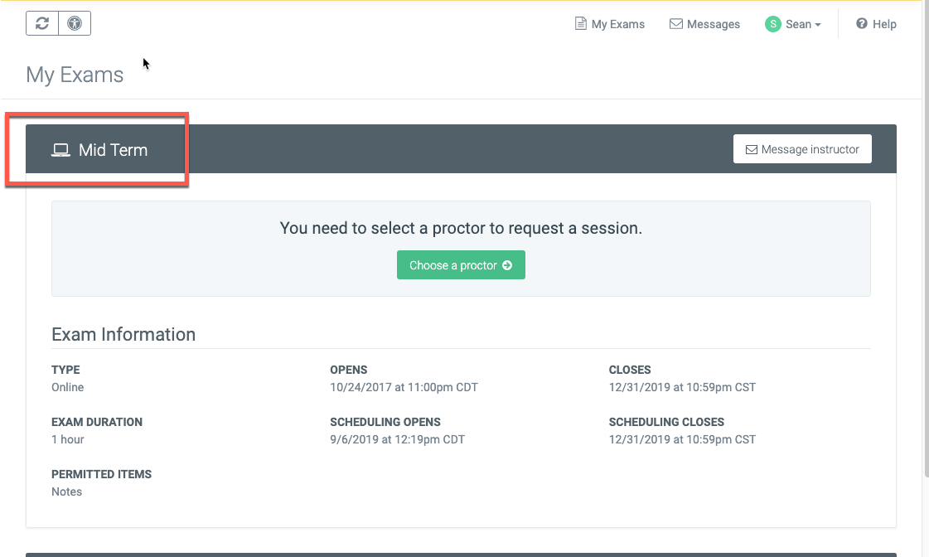Click the envelope icon next to Messages
This screenshot has width=929, height=557.
[x=675, y=24]
